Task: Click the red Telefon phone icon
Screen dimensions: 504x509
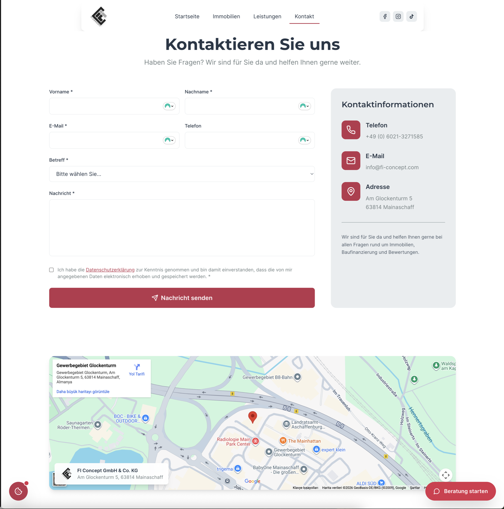Action: (351, 130)
